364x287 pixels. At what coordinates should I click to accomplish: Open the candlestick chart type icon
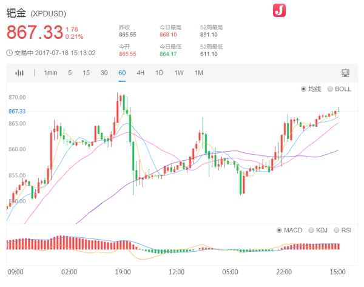pyautogui.click(x=19, y=73)
